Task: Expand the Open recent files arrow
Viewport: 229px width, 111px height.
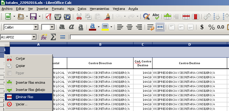Action: (27, 16)
